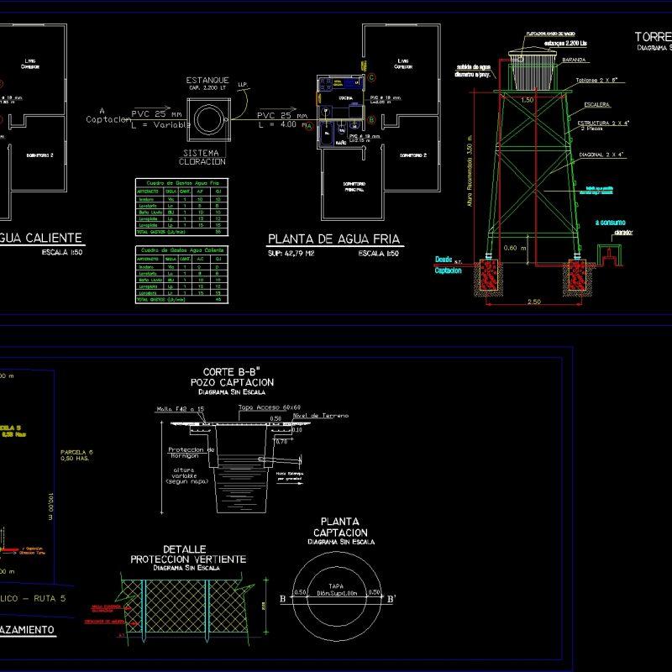Select the clorador symbol near 'a consumo'
Image resolution: width=672 pixels, height=672 pixels.
click(x=611, y=256)
